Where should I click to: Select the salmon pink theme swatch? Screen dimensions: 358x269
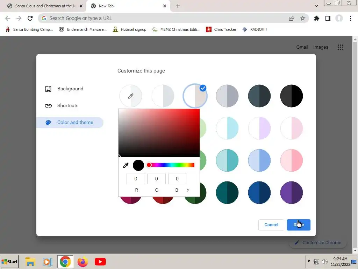click(x=292, y=160)
